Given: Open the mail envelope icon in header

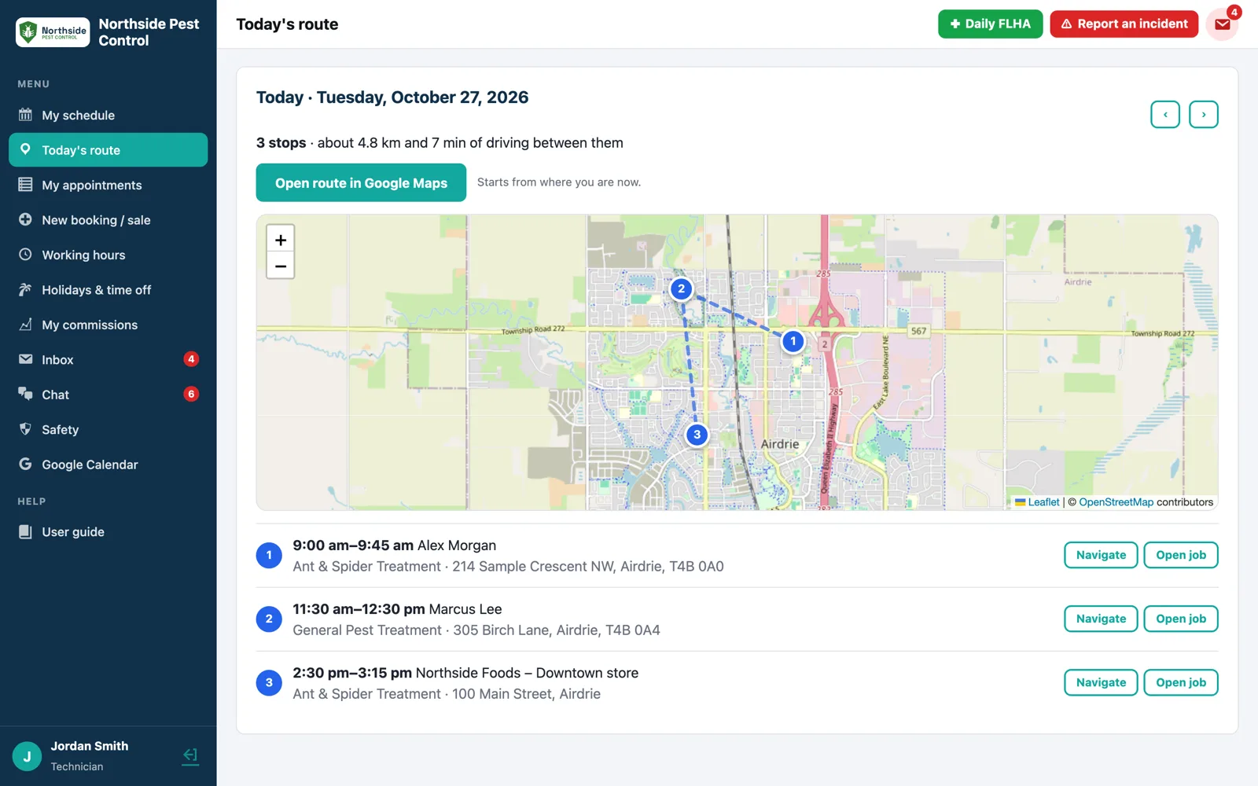Looking at the screenshot, I should [x=1222, y=24].
